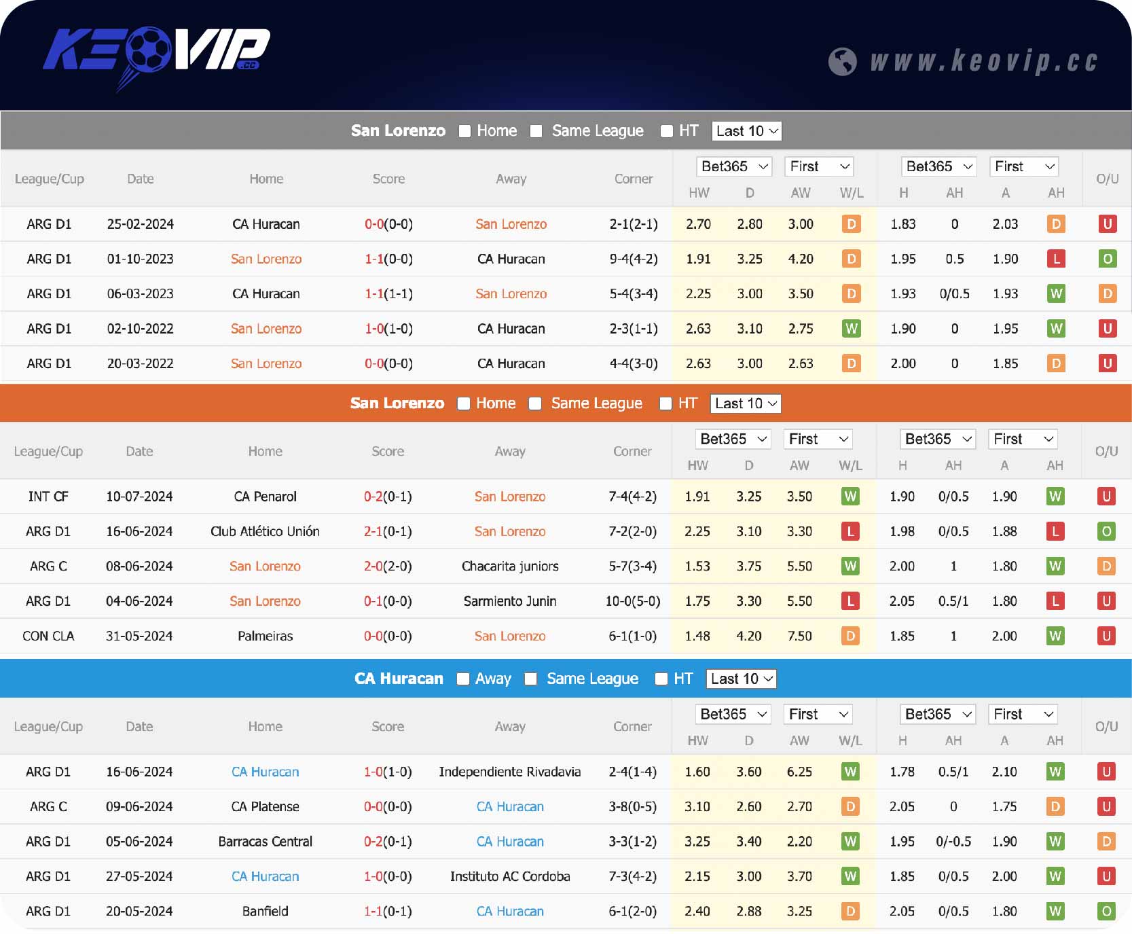Click the O/U badge for the Banfield match
Viewport: 1132px width, 934px height.
[1106, 911]
